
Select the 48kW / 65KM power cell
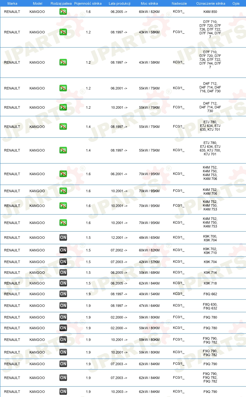[x=149, y=238]
